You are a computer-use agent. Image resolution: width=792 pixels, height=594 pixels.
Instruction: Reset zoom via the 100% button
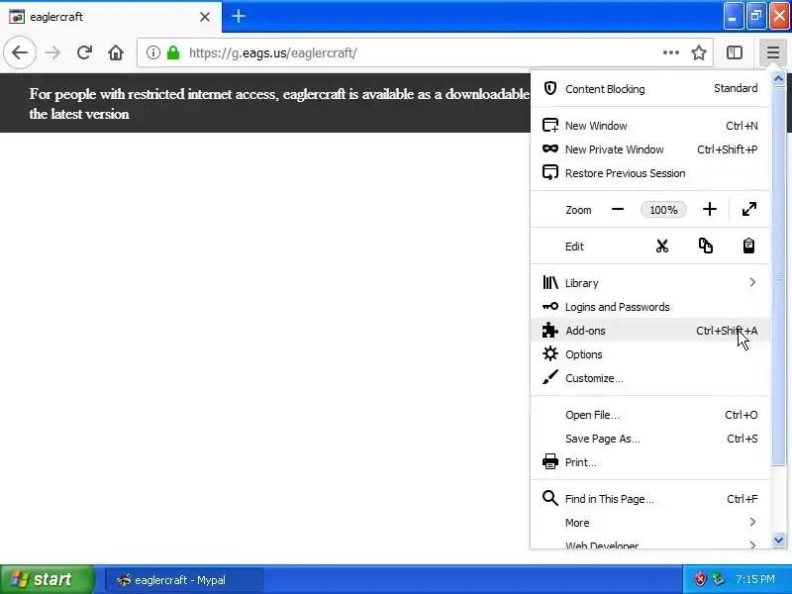click(x=663, y=210)
